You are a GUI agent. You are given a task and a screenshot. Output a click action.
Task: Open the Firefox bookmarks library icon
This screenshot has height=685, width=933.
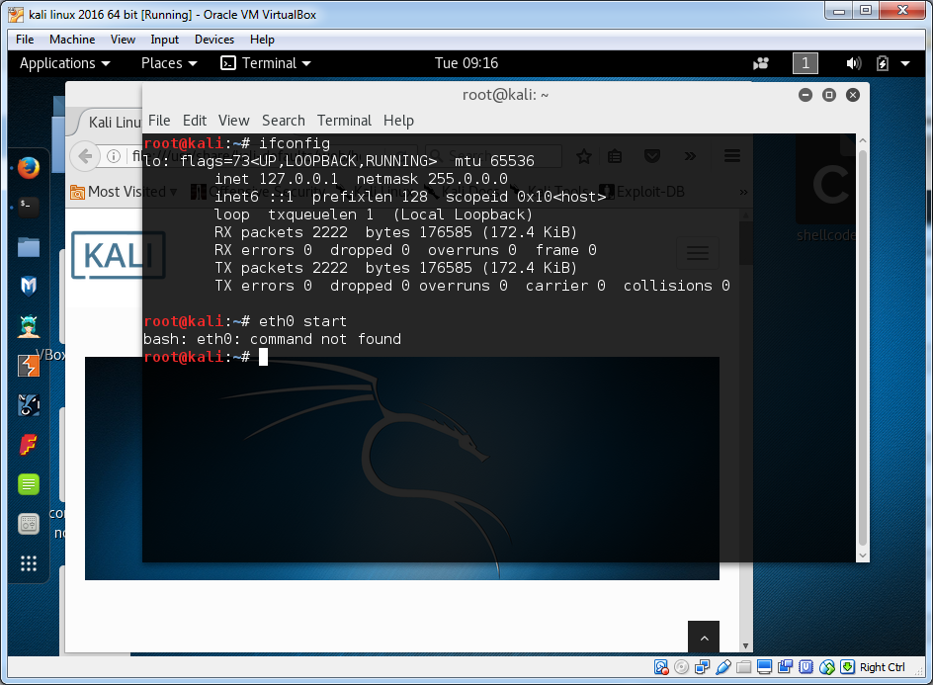point(615,156)
